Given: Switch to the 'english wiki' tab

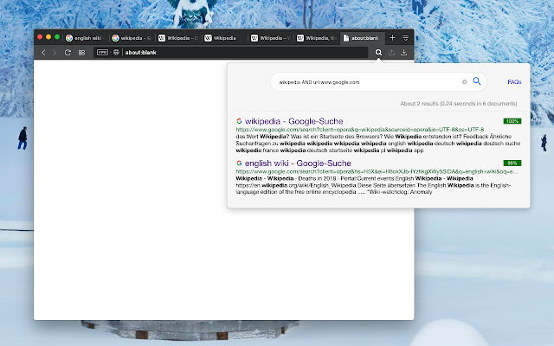Looking at the screenshot, I should (85, 38).
